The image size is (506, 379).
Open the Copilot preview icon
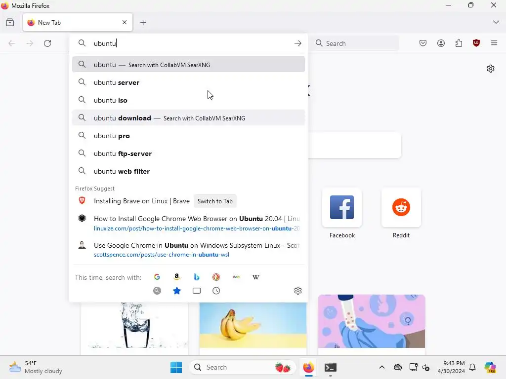coord(490,367)
